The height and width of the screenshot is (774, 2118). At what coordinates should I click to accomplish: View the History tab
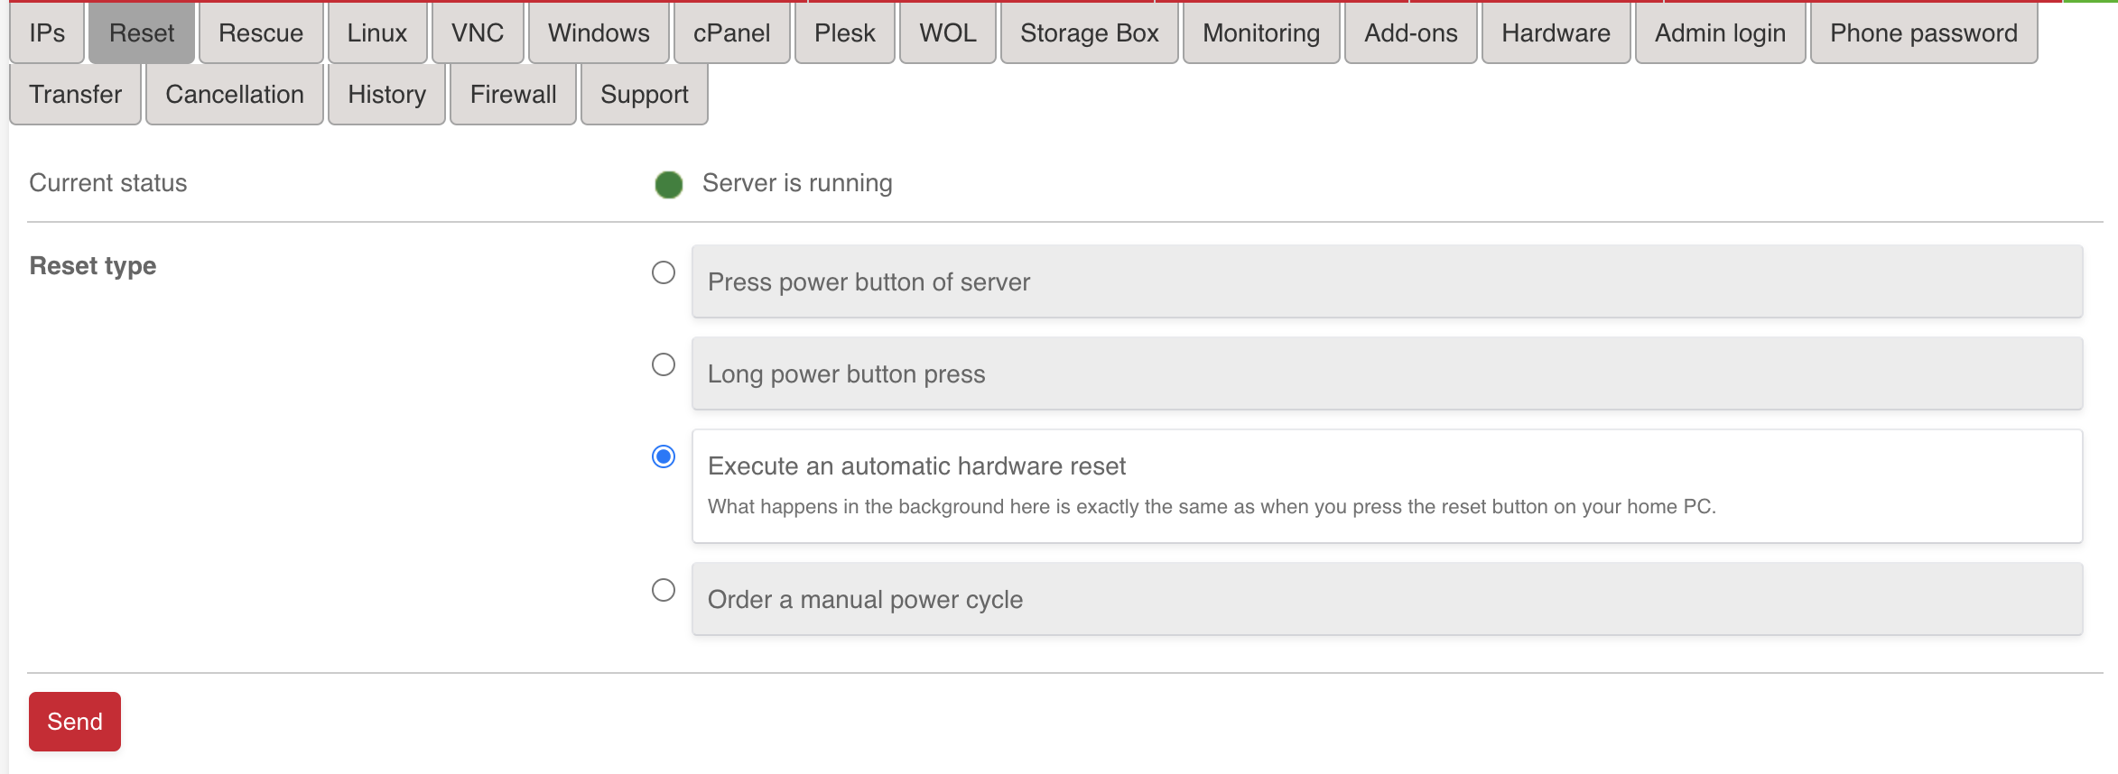coord(386,95)
